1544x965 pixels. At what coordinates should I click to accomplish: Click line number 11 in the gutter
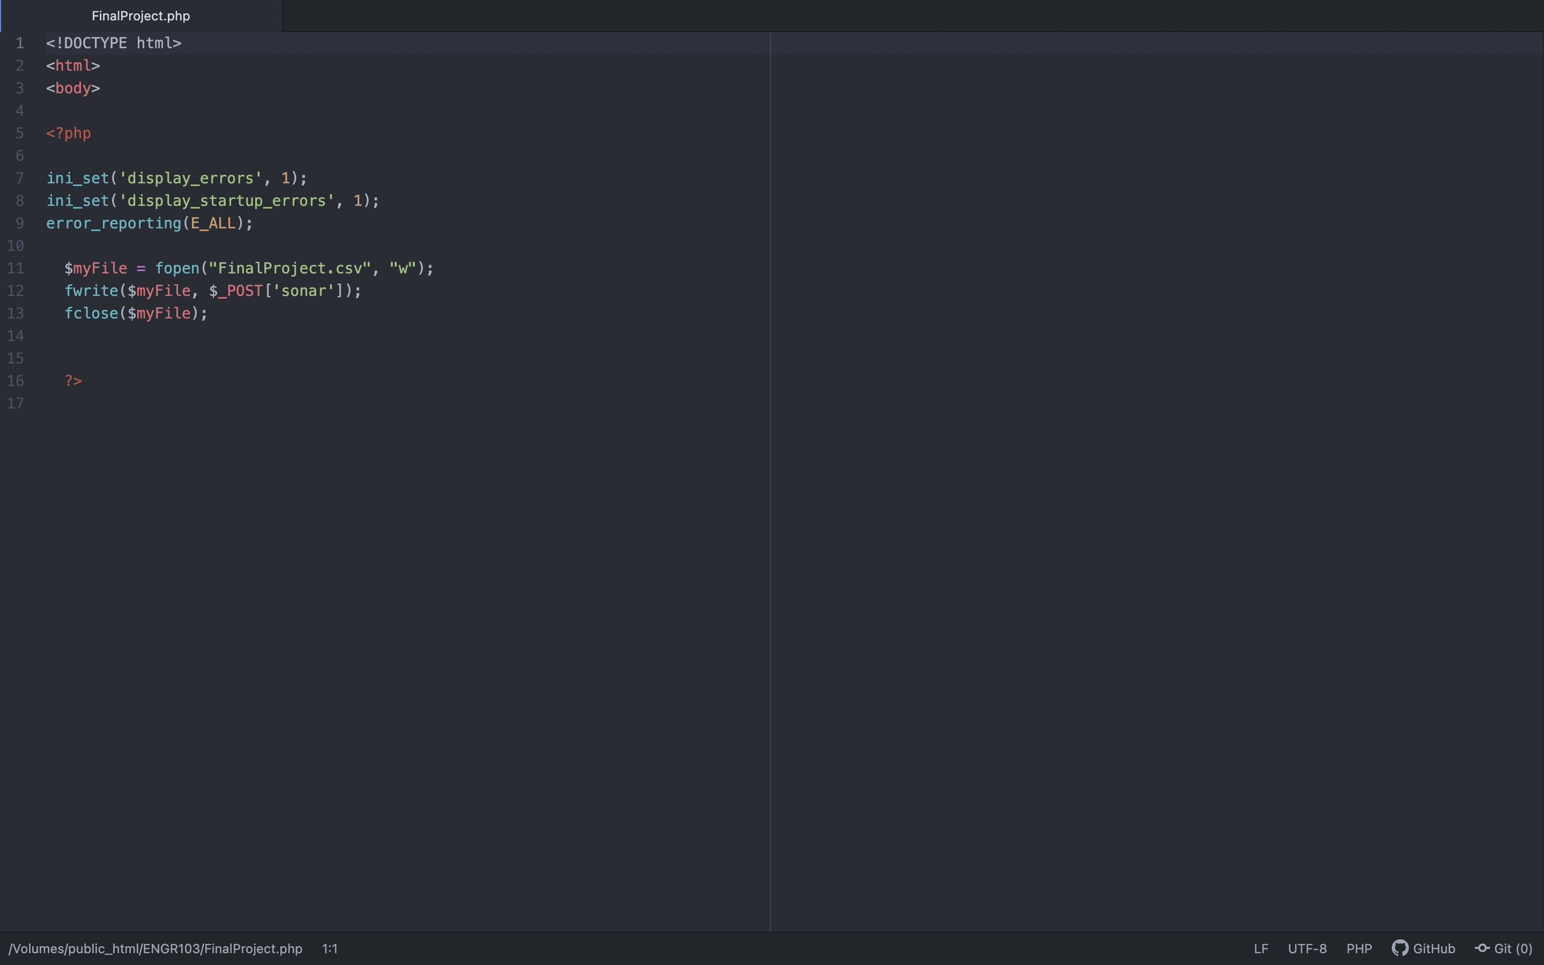point(16,268)
